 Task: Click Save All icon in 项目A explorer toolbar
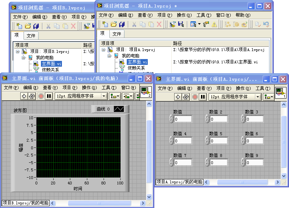point(122,24)
